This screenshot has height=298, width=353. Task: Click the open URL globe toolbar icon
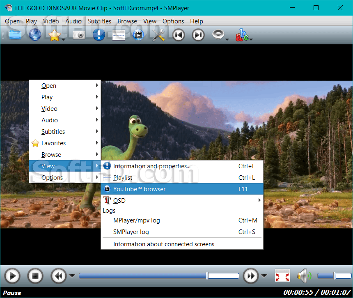click(x=35, y=35)
